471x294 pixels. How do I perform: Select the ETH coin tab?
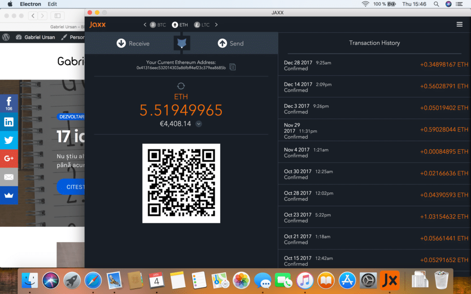(x=180, y=25)
